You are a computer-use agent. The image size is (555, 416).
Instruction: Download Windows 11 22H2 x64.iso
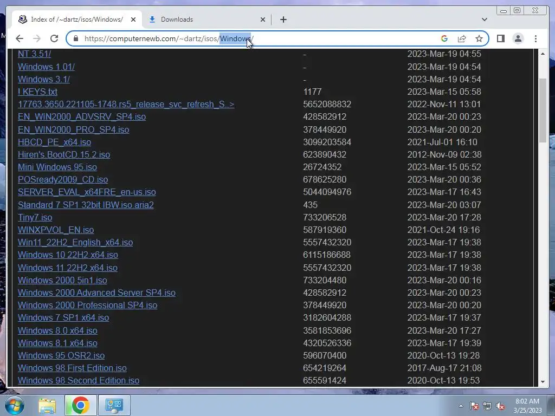(68, 268)
